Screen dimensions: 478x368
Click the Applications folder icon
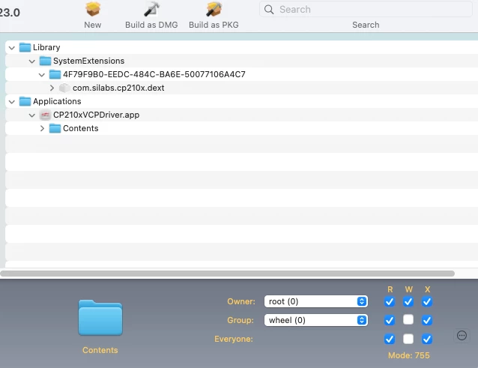pos(25,101)
